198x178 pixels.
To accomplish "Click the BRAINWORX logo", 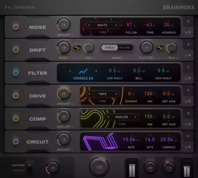I will [x=179, y=8].
